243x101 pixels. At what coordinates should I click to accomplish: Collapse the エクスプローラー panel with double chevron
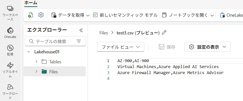[81, 30]
